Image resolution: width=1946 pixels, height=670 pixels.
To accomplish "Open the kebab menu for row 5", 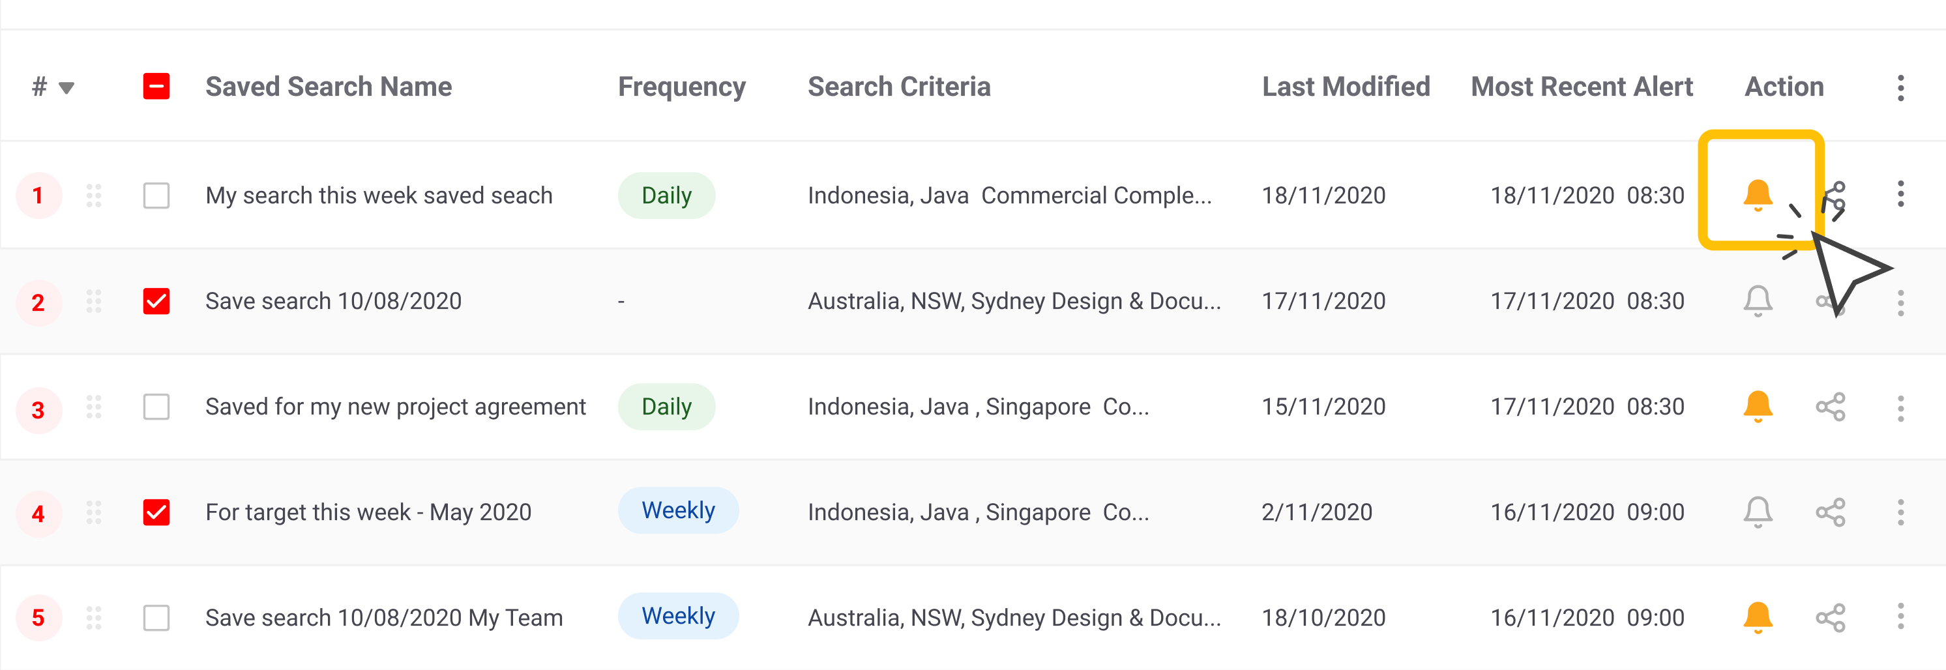I will [x=1900, y=617].
